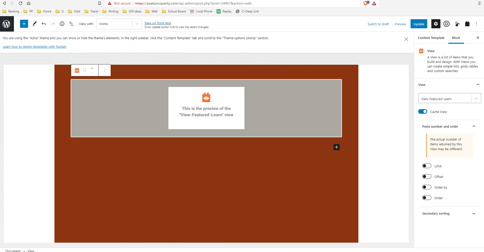Open Brave Shields lion icon

366,3
